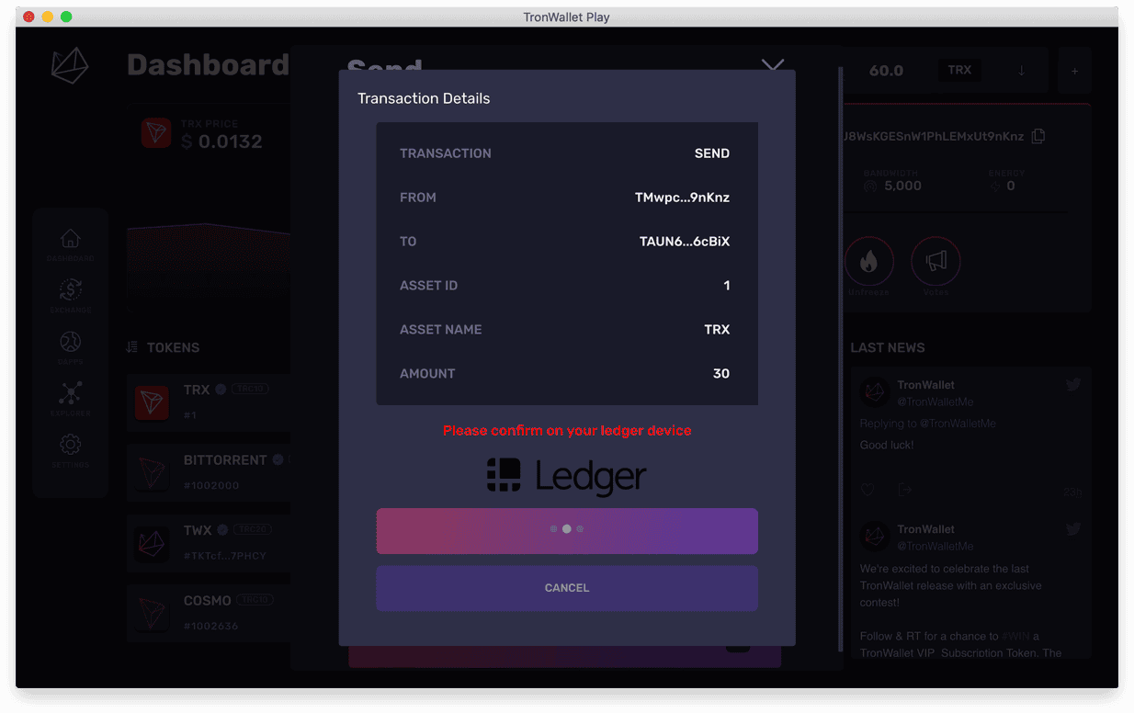Click the Twitter bird on the contest tweet
Screen dimensions: 1134x713
click(x=1073, y=529)
